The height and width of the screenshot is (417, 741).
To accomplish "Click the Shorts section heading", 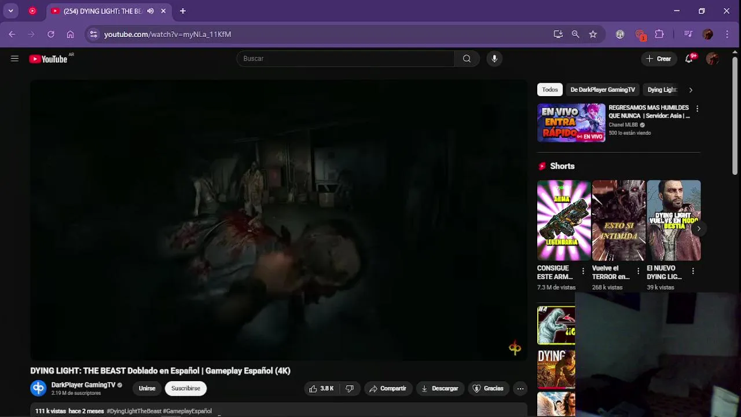I will pos(562,166).
